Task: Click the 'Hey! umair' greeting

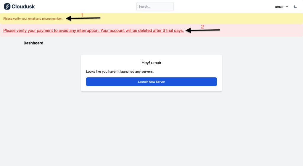Action: coord(151,63)
